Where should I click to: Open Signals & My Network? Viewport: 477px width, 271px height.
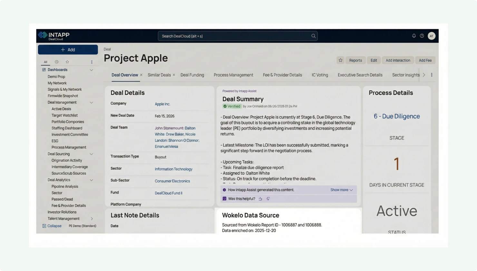point(64,89)
